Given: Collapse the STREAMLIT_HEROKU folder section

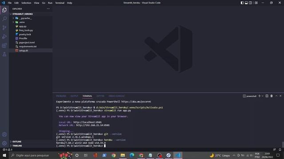Looking at the screenshot, I should click(x=31, y=14).
